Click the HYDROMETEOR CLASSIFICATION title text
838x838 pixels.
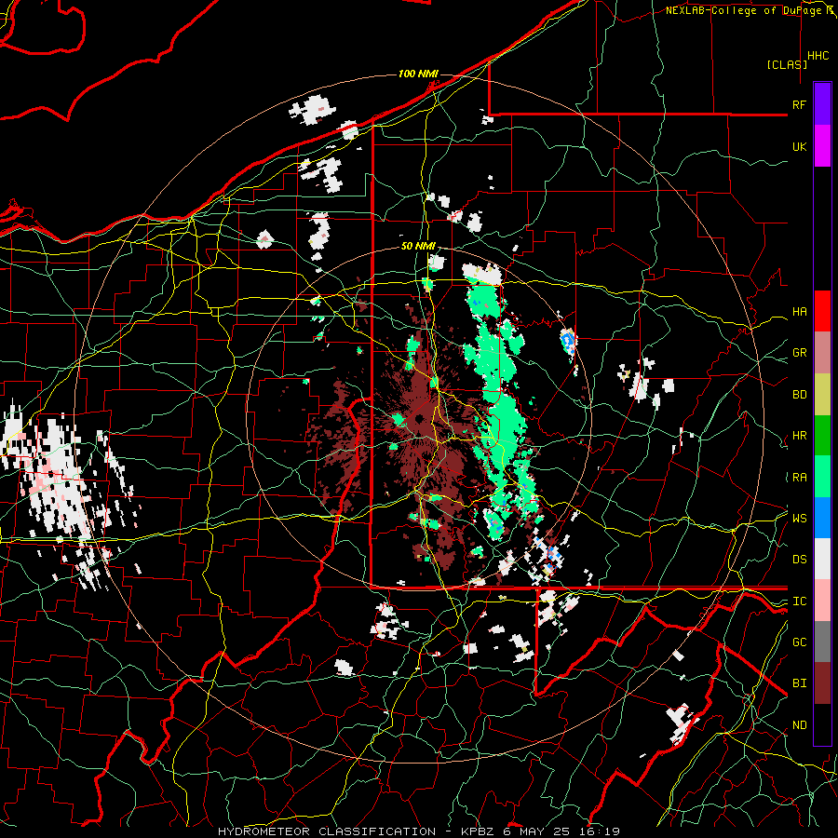click(327, 831)
